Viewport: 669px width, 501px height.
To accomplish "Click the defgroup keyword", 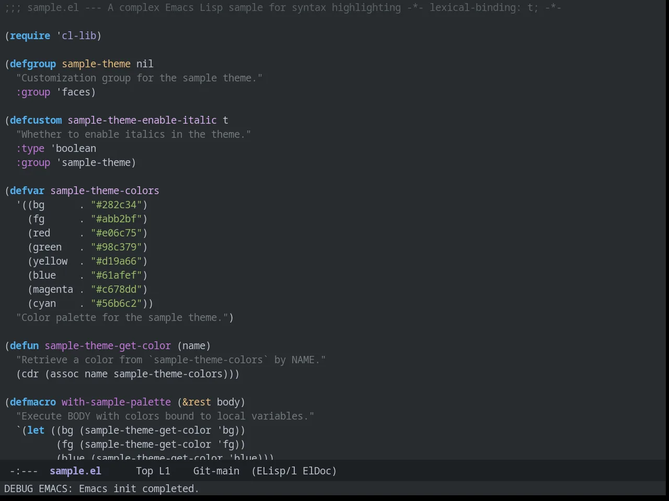I will tap(33, 64).
